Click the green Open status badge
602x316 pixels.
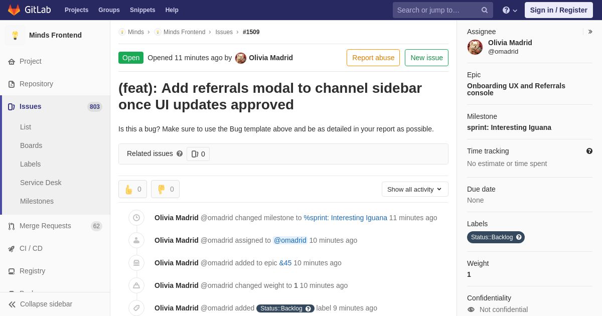click(x=131, y=58)
